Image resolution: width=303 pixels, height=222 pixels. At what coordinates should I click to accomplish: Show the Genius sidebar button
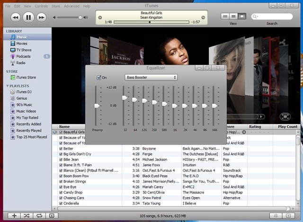click(x=288, y=216)
